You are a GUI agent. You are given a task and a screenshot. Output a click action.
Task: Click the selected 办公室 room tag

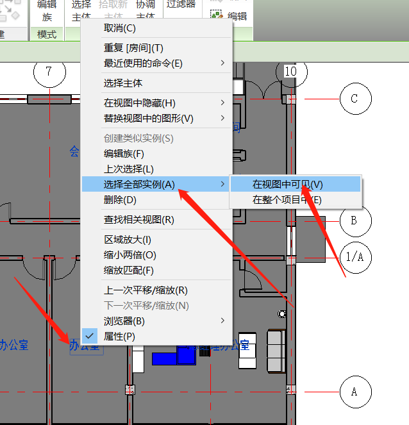(85, 346)
